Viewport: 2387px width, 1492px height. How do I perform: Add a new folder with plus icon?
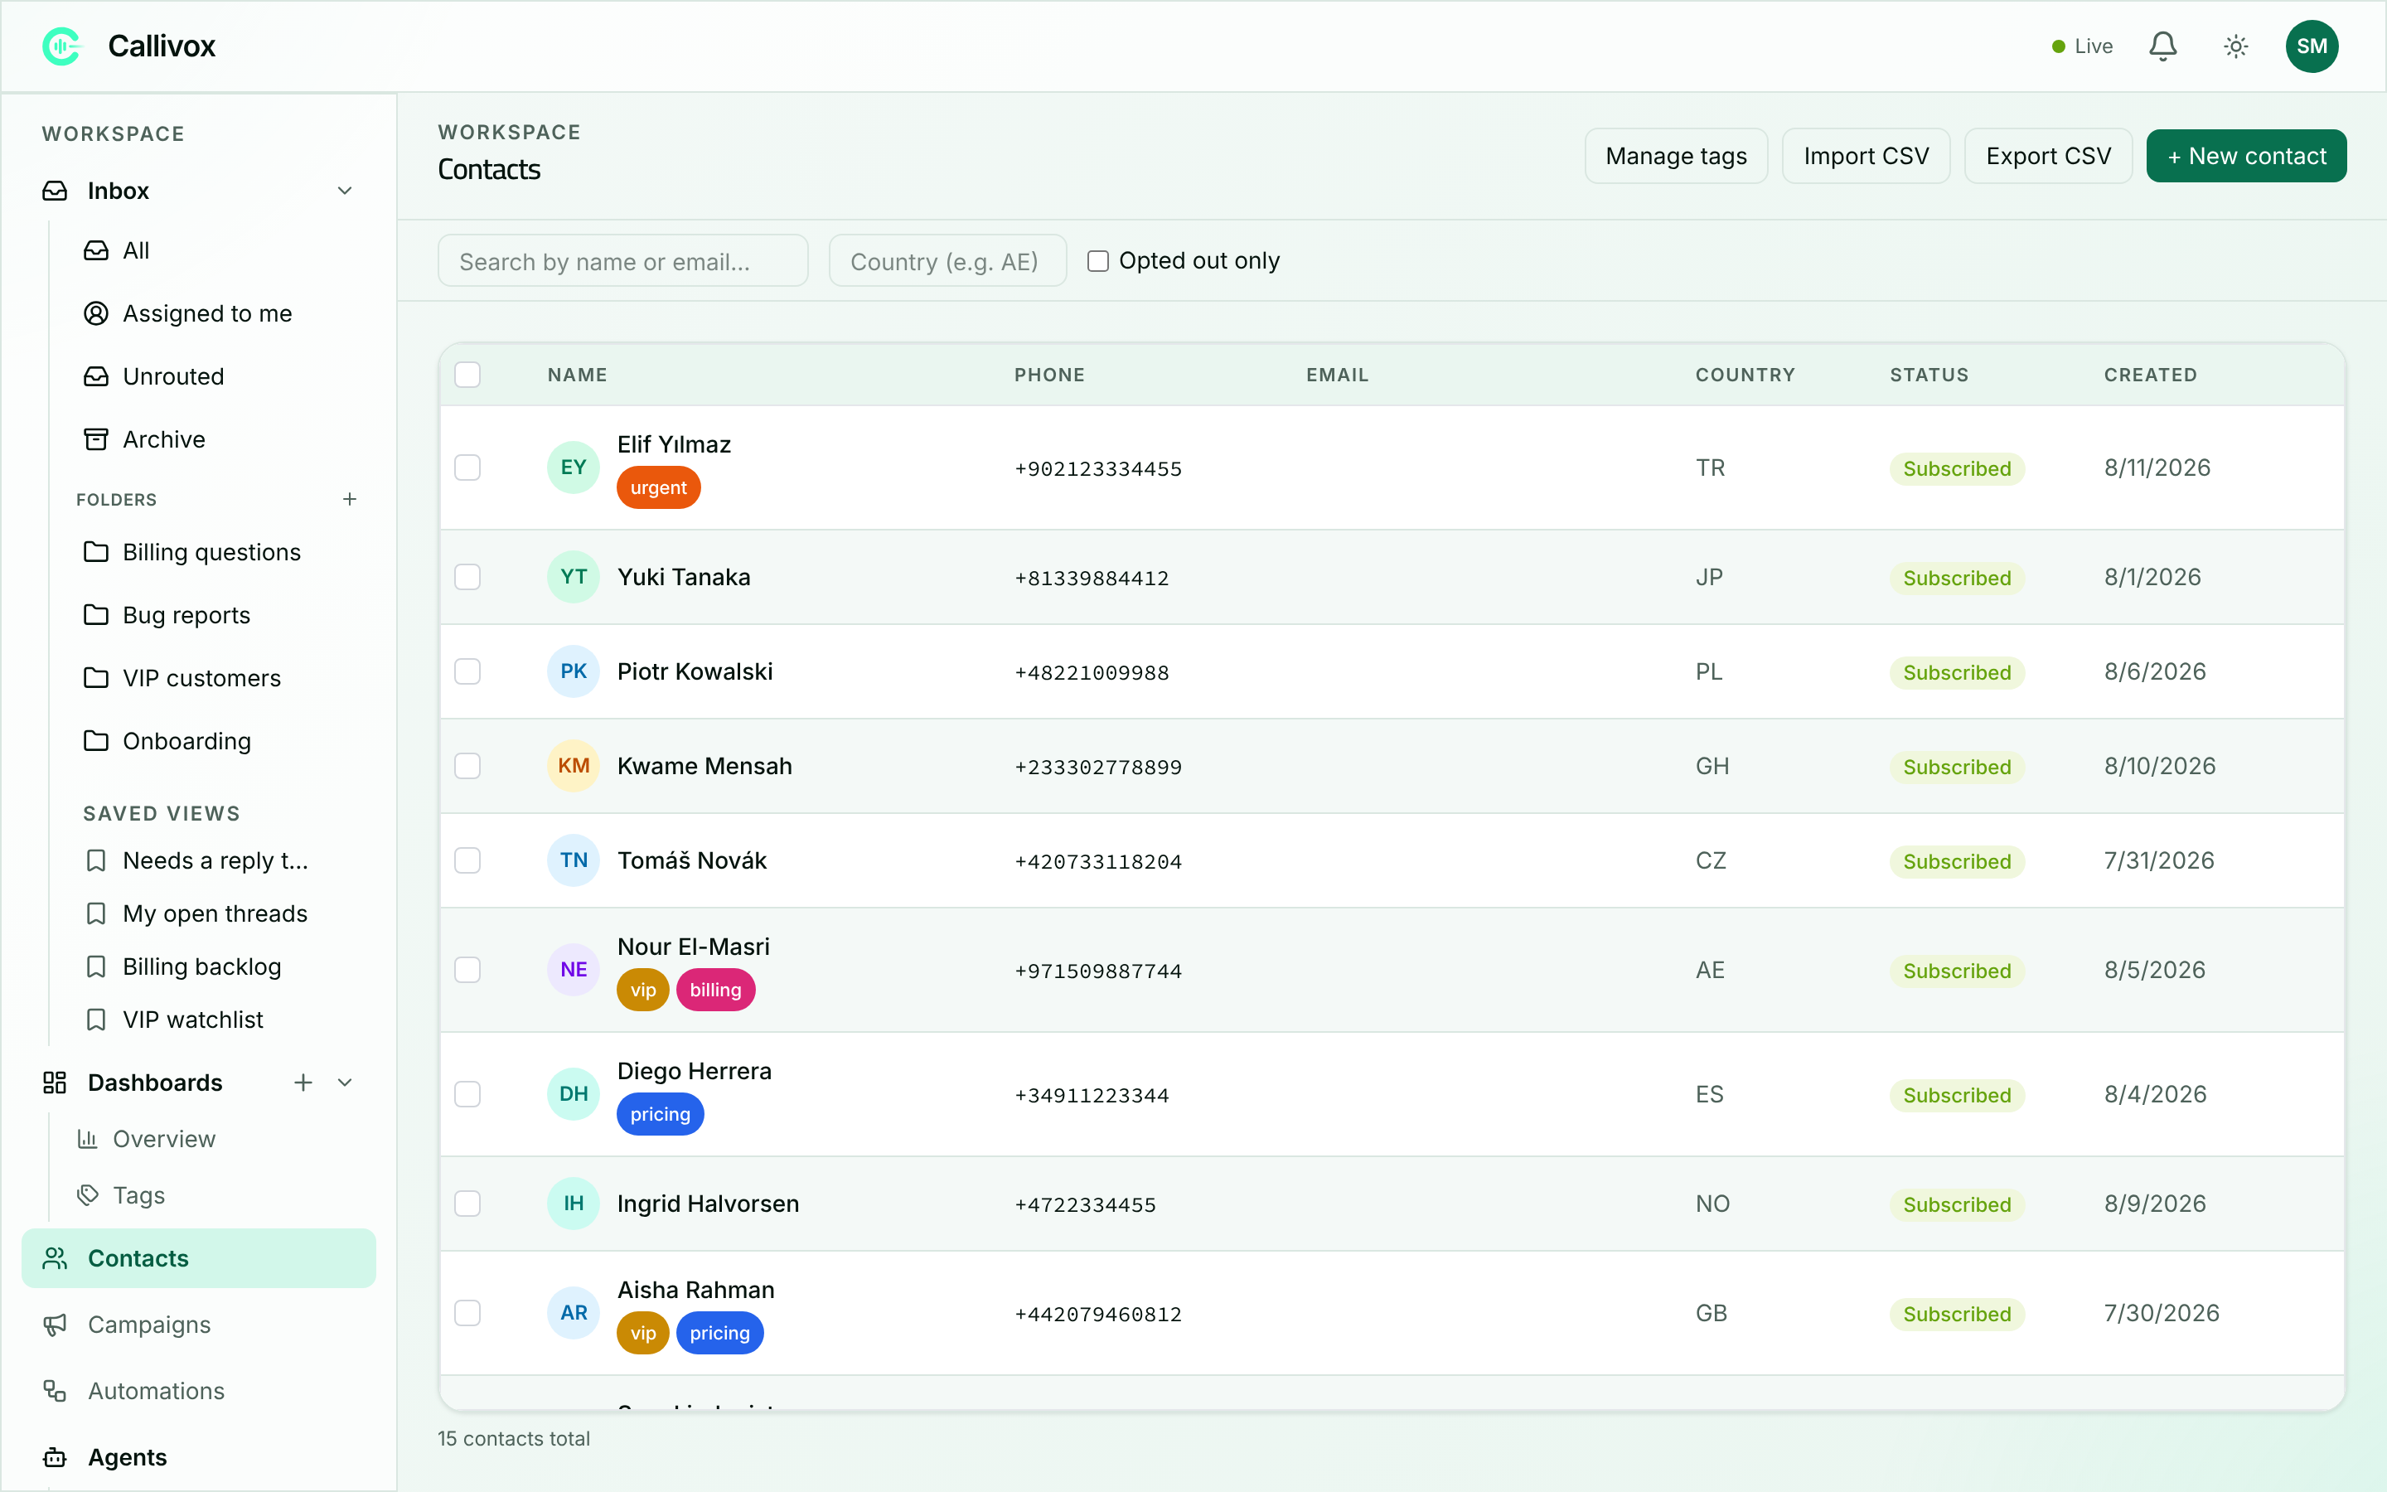point(349,499)
